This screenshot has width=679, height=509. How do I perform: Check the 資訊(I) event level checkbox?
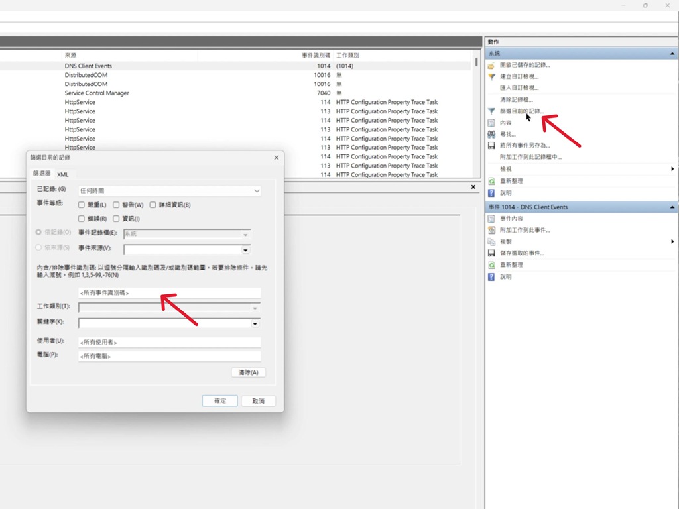116,219
